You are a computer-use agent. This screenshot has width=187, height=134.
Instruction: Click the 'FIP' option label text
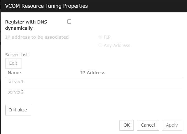pyautogui.click(x=107, y=37)
